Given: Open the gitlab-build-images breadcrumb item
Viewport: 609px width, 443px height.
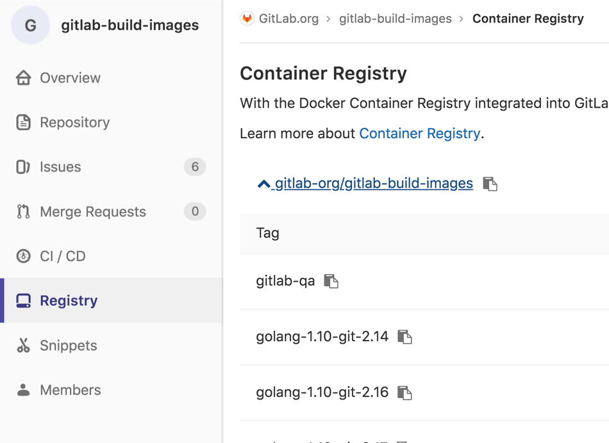Looking at the screenshot, I should point(396,18).
